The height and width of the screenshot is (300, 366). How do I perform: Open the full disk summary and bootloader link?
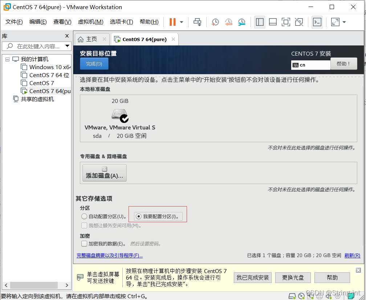pos(110,256)
